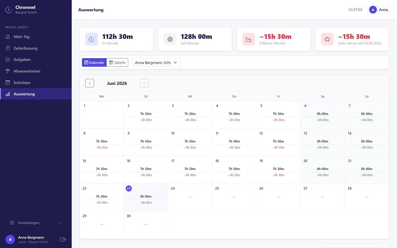Click the calendar cell for June 10
The height and width of the screenshot is (248, 397).
[x=190, y=142]
